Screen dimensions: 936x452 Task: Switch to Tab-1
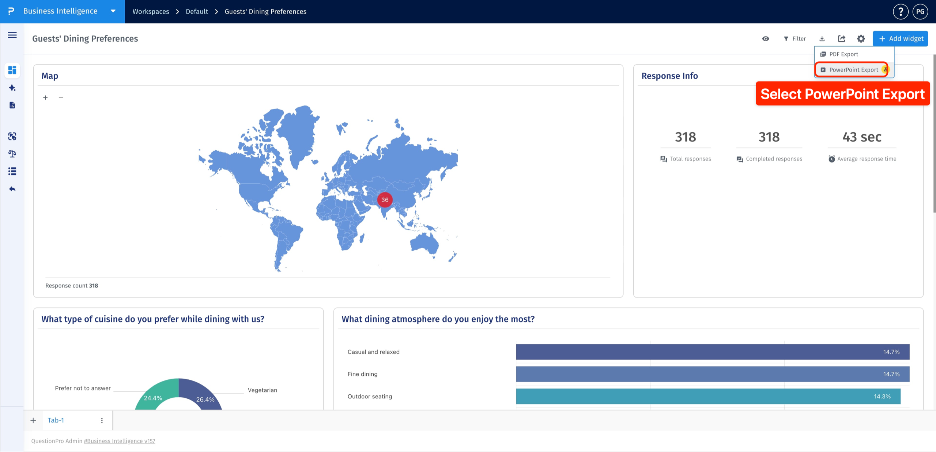tap(56, 420)
